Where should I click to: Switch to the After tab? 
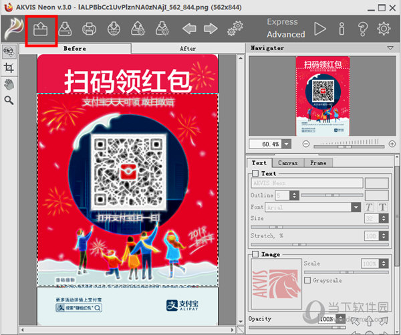pos(188,48)
